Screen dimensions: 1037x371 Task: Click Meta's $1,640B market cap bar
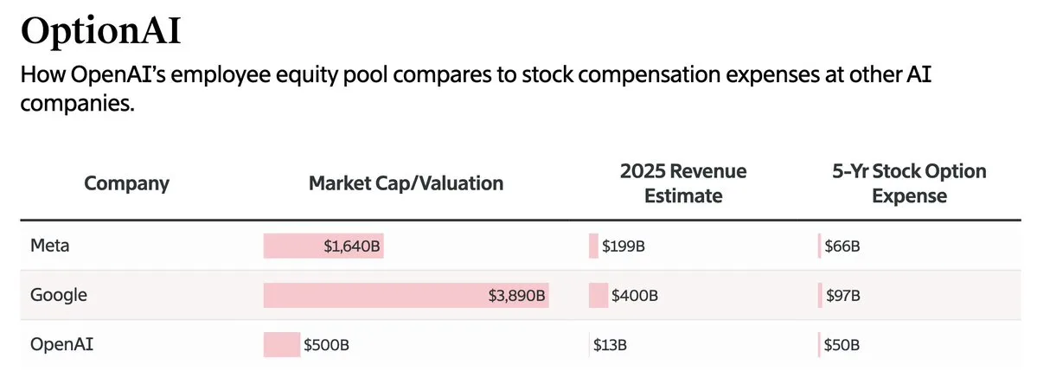click(x=323, y=246)
